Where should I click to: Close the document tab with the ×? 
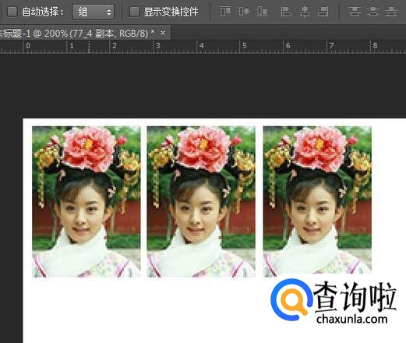click(x=163, y=33)
